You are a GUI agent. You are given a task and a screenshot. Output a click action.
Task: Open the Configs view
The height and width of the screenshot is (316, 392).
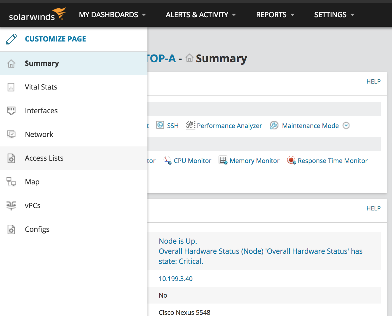coord(74,229)
